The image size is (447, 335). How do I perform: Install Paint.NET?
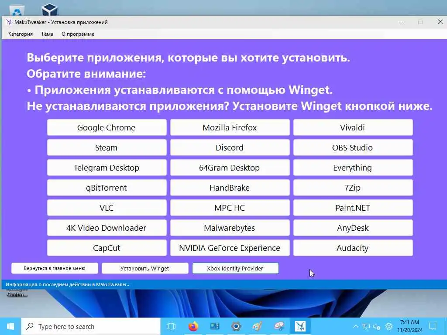(x=353, y=208)
